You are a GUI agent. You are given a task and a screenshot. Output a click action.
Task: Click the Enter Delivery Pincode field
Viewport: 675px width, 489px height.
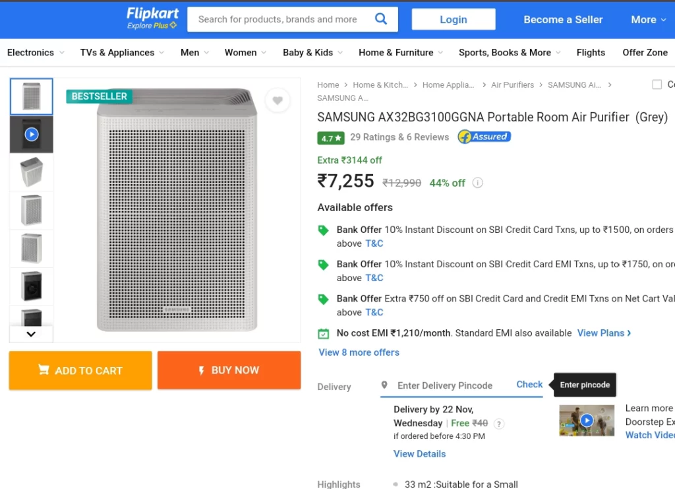tap(445, 385)
